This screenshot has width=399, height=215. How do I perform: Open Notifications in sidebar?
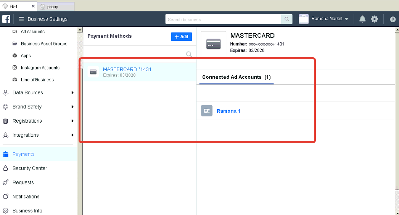[x=26, y=196]
